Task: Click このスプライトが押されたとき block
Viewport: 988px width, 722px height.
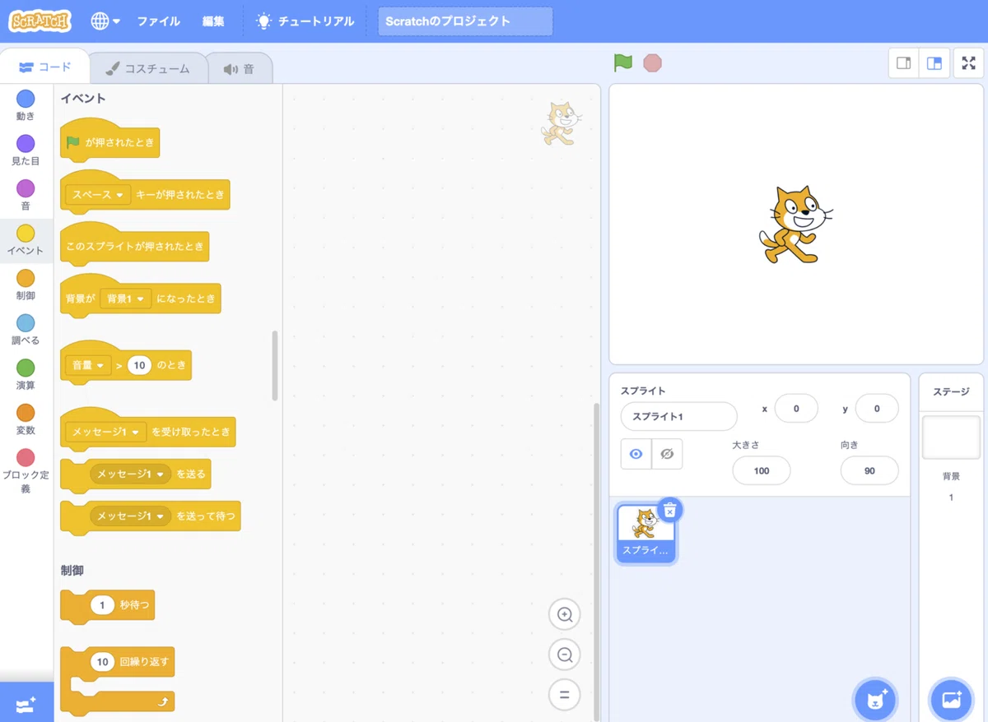Action: (135, 246)
